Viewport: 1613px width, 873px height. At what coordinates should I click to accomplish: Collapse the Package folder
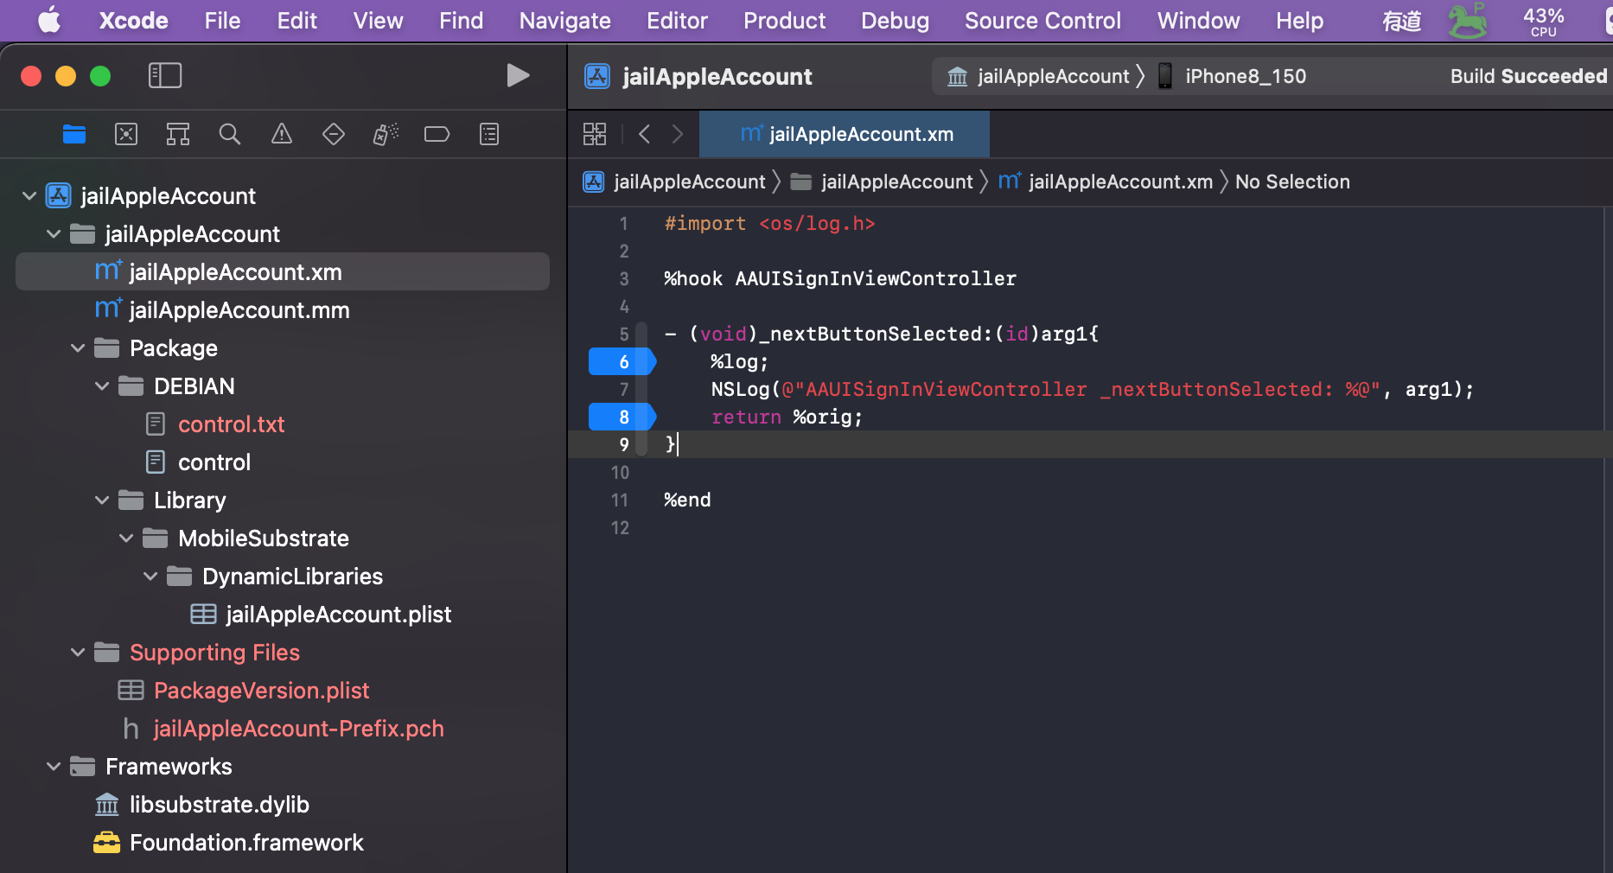(78, 348)
